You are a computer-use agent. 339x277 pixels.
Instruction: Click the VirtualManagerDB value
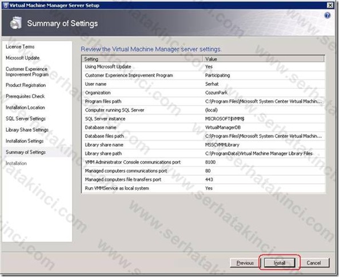(x=223, y=128)
